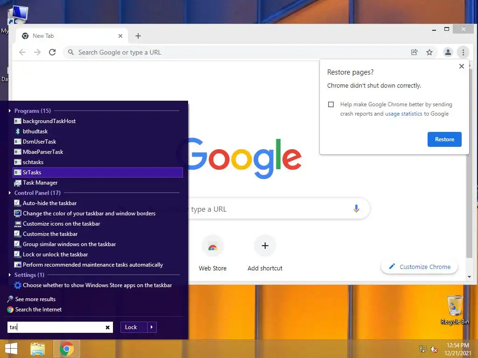
Task: Open Customize the taskbar entry
Action: (98, 234)
